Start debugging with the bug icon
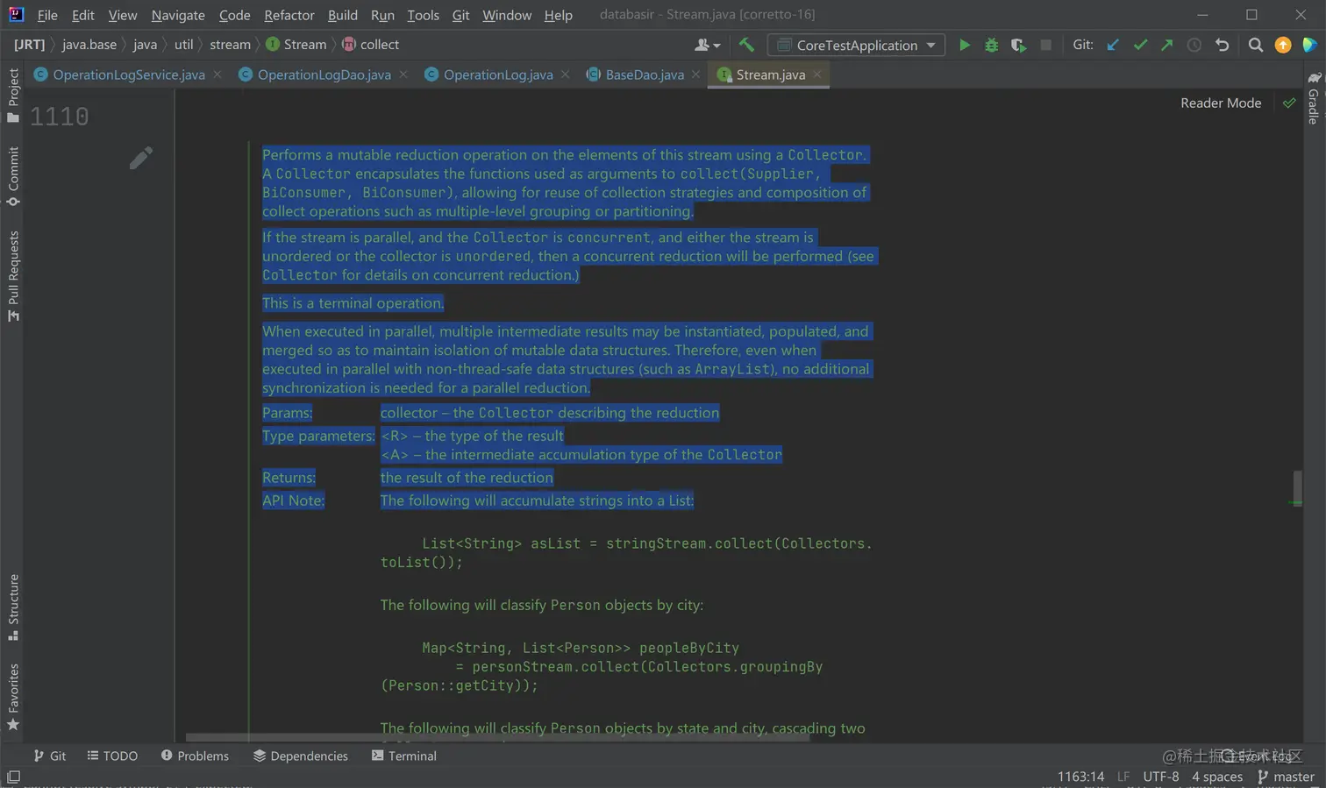 point(991,45)
